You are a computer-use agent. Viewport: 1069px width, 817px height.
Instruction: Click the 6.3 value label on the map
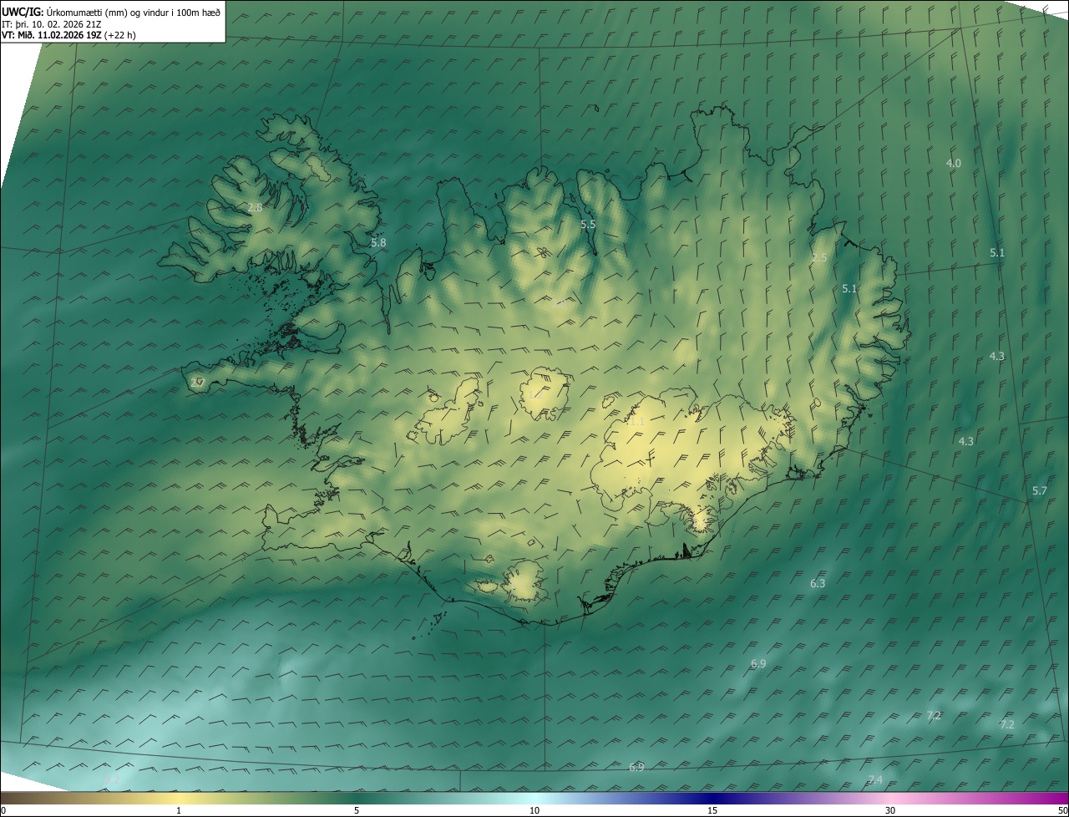(x=818, y=584)
